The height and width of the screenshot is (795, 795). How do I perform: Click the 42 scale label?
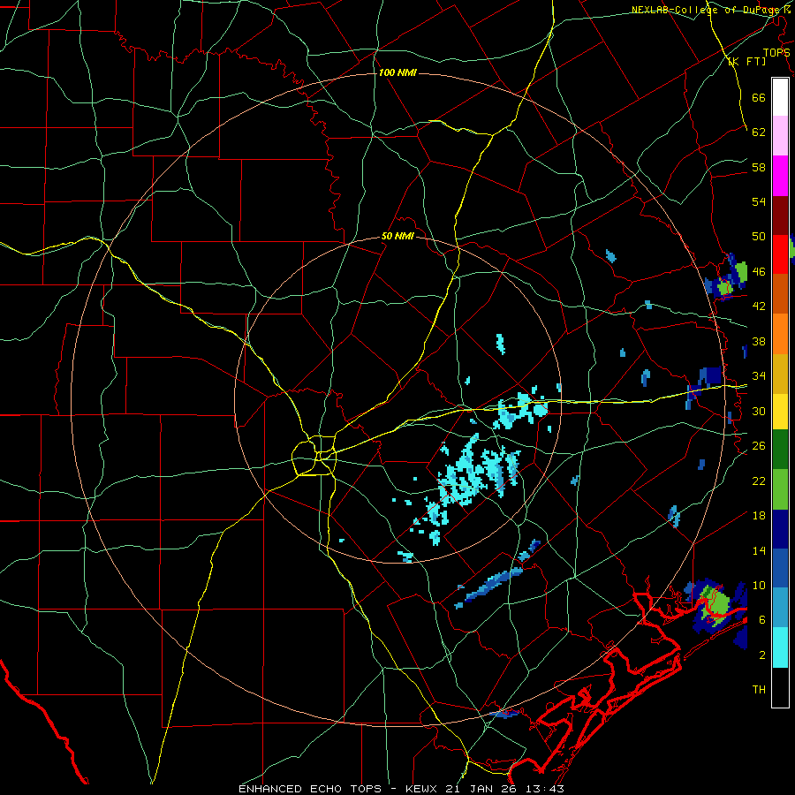tap(759, 306)
